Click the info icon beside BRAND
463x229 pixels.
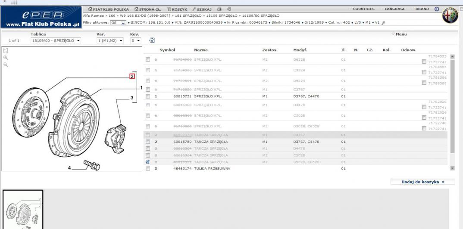point(436,9)
